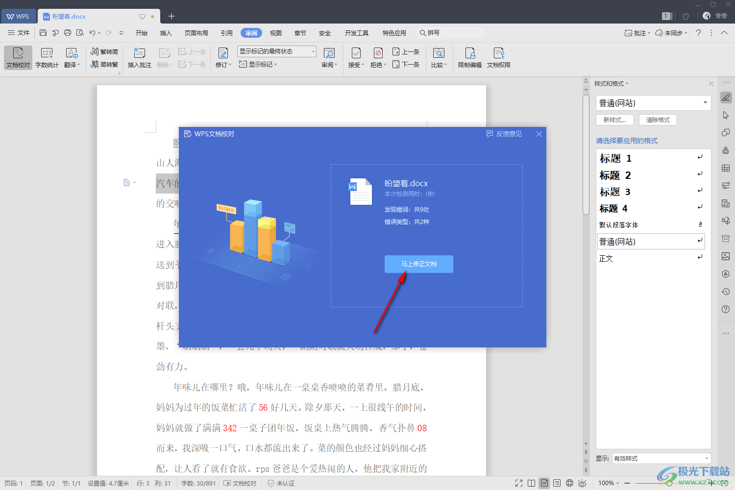Click the 繁转简 conversion button

pos(104,51)
